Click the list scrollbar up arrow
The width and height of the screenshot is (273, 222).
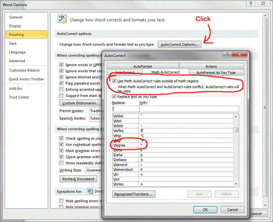[236, 117]
